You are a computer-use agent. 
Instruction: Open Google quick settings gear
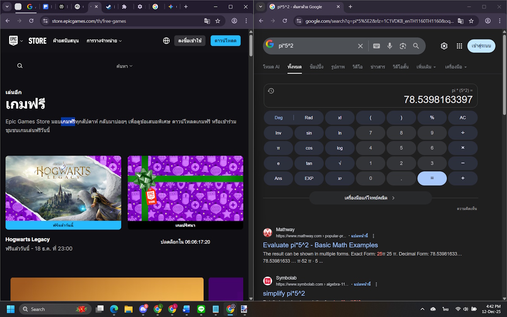[444, 46]
